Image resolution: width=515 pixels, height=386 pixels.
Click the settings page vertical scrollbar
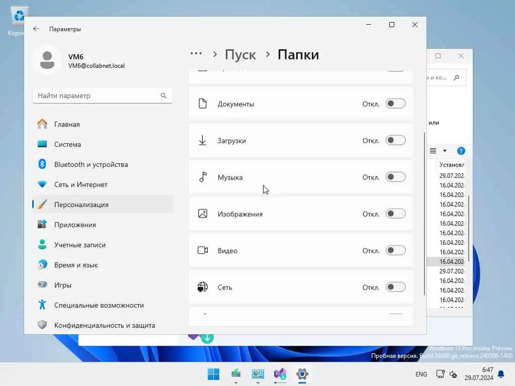[x=424, y=213]
